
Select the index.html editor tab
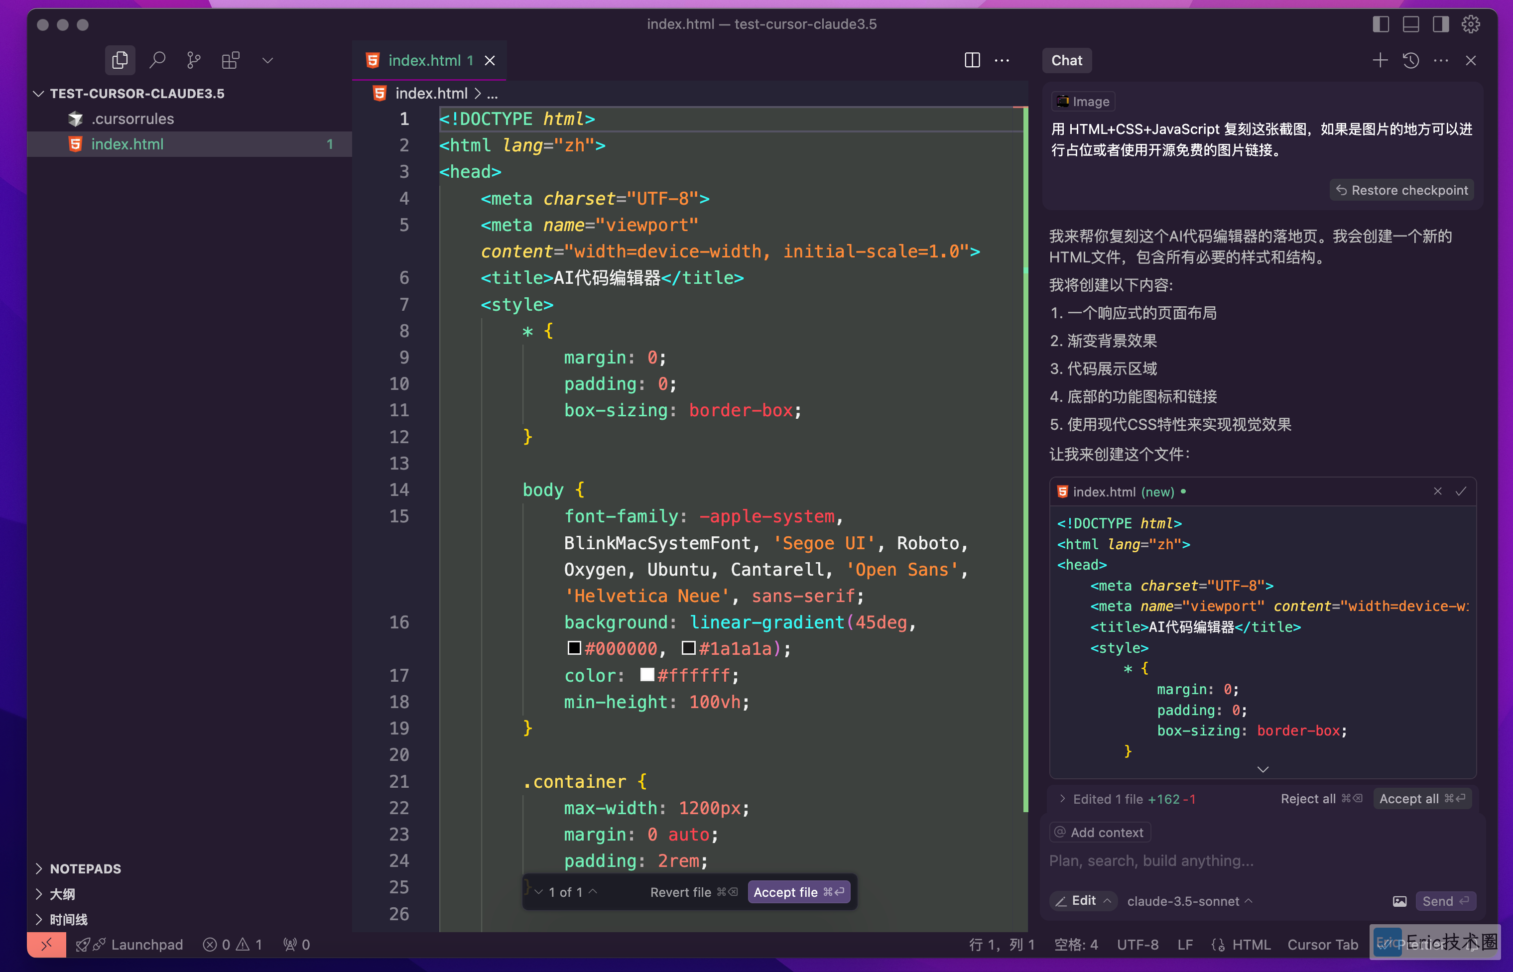coord(429,61)
